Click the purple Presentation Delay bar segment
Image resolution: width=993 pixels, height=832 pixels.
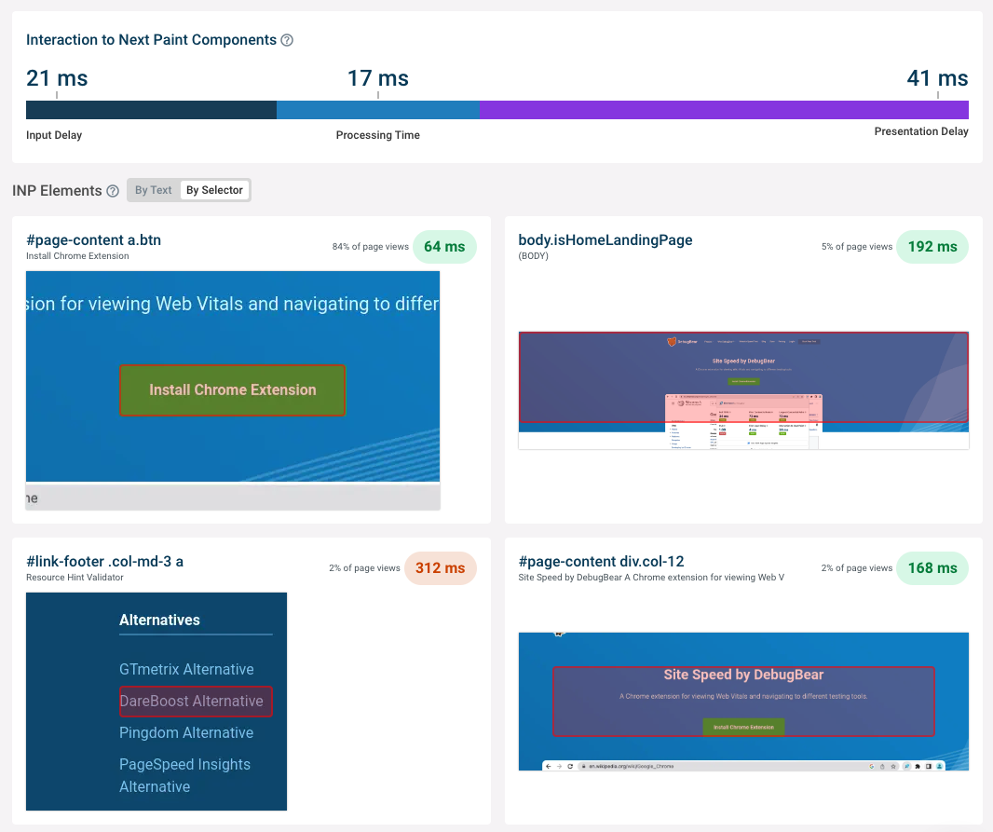point(724,110)
